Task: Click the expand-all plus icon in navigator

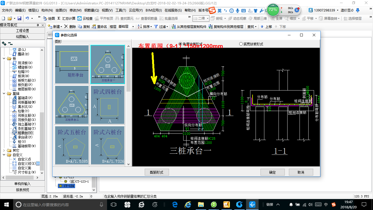Action: (x=4, y=43)
